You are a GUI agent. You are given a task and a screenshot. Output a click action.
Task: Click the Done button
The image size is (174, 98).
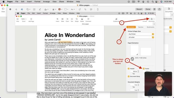coord(148,9)
